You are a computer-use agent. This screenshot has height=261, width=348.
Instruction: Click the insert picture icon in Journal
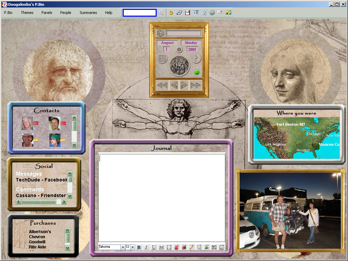click(222, 247)
